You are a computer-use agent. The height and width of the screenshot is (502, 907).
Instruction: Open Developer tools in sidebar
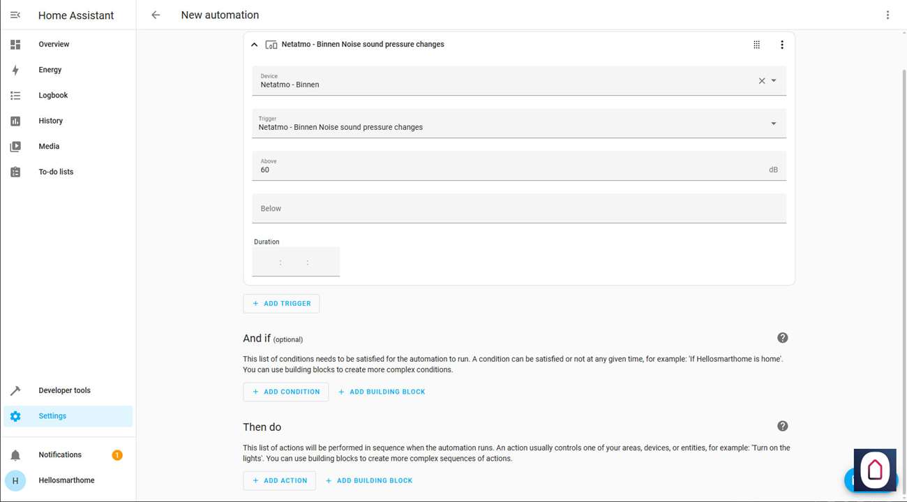point(64,390)
